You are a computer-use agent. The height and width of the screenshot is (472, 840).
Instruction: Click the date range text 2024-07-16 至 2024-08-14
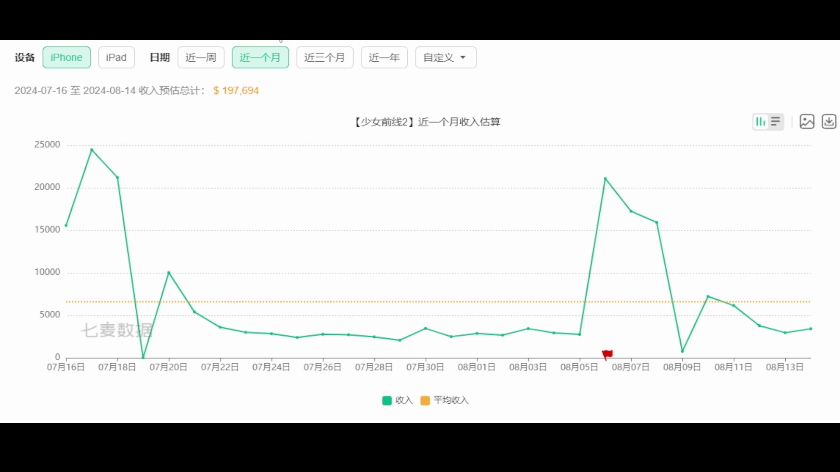tap(75, 90)
